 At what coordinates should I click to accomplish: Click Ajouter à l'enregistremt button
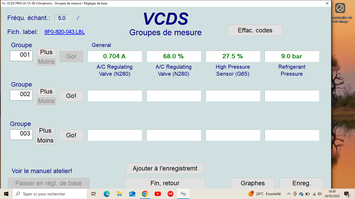[165, 168]
